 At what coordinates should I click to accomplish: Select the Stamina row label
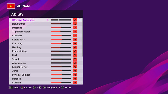point(17,83)
